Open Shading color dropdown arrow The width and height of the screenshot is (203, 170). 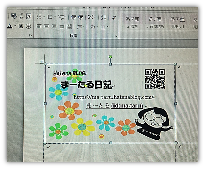coord(97,27)
